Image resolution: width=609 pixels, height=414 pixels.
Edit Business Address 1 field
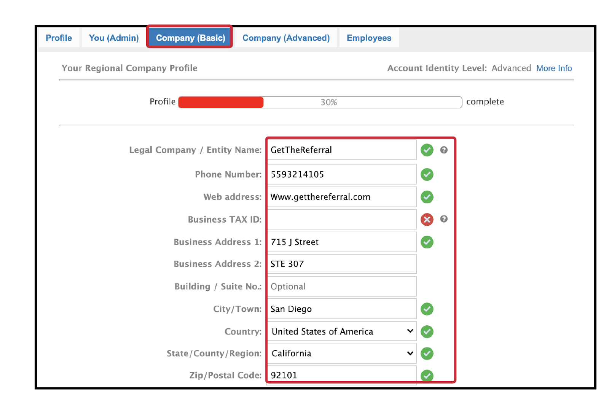pyautogui.click(x=342, y=242)
